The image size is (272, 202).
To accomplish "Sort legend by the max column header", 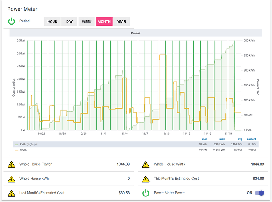I will [222, 139].
